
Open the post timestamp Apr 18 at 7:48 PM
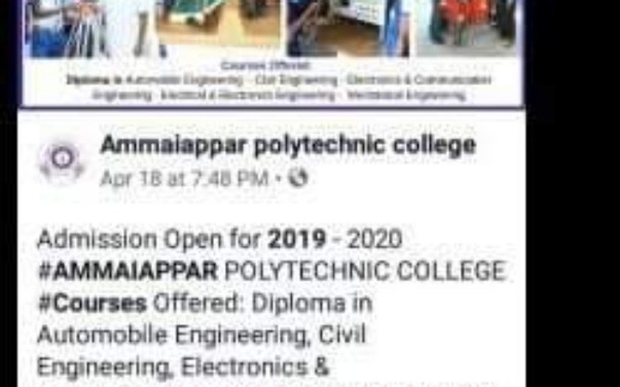pos(184,178)
